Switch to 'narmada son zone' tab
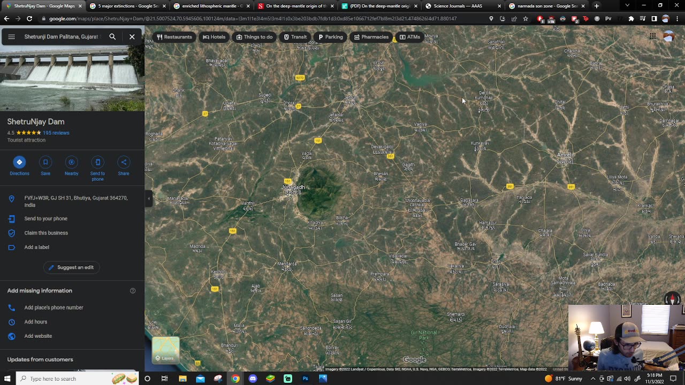 point(547,6)
